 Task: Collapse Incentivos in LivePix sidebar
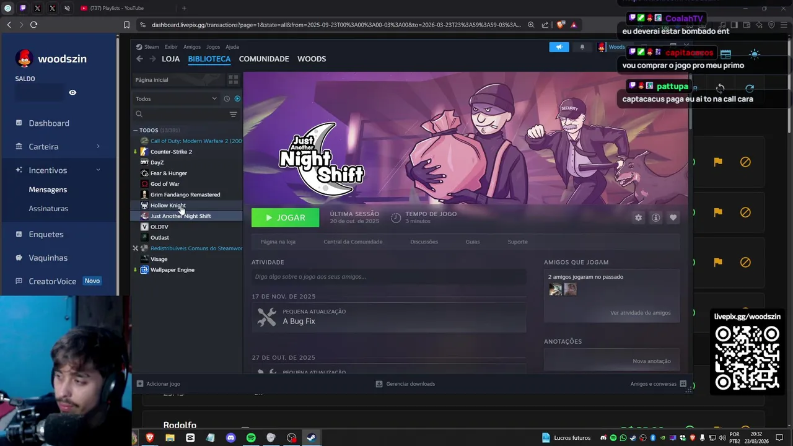point(58,170)
